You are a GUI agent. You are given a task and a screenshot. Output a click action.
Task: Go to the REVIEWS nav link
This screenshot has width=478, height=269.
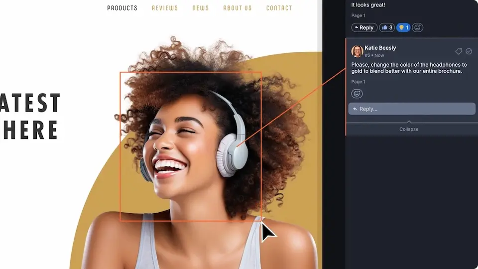coord(165,8)
